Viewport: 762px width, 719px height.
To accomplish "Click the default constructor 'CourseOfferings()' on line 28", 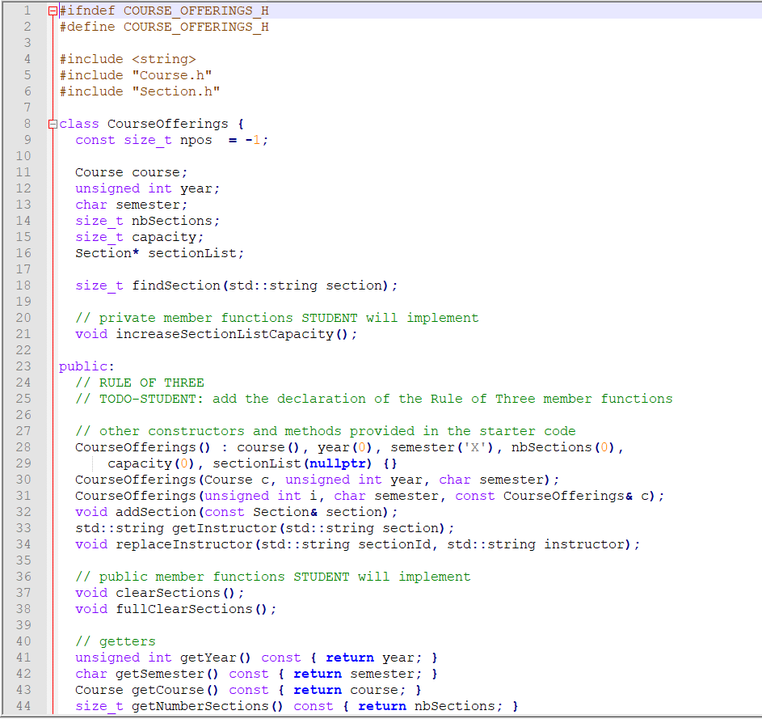I will 143,447.
